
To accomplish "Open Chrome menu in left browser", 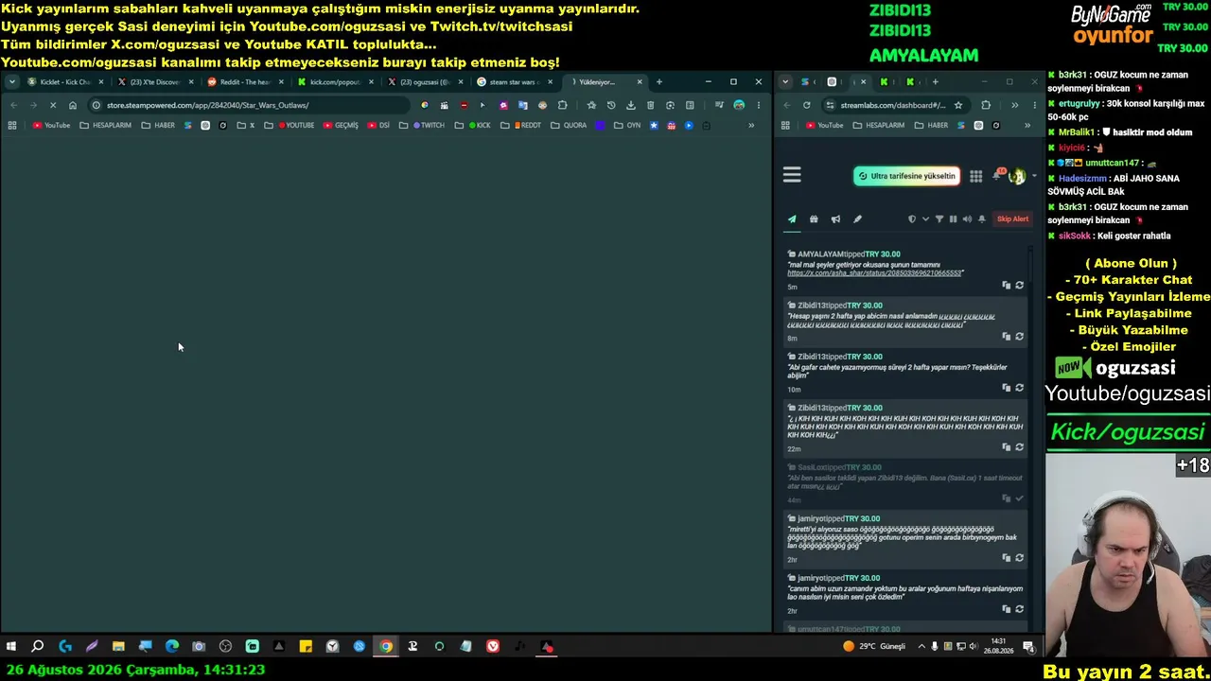I will point(758,105).
